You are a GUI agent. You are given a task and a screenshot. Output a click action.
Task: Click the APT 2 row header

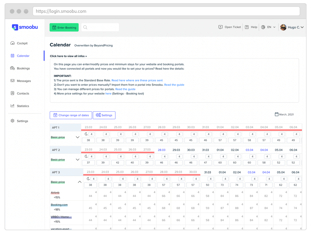click(65, 150)
